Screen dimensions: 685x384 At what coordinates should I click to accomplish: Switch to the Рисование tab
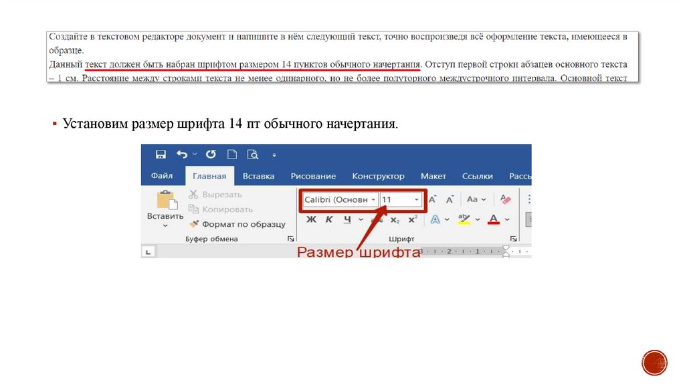pos(313,176)
